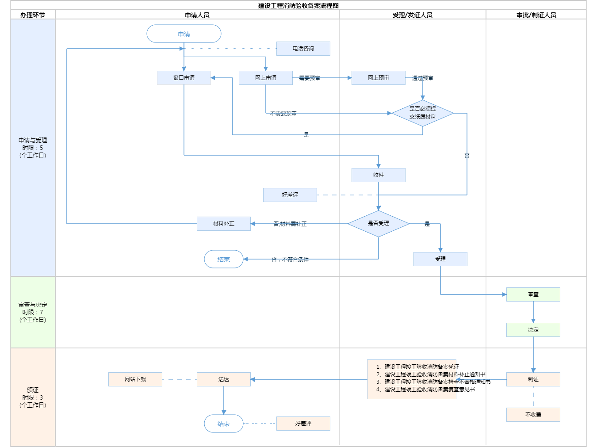Viewport: 597px width, 447px height.
Task: Select the blue 受理 process box
Action: pos(440,259)
